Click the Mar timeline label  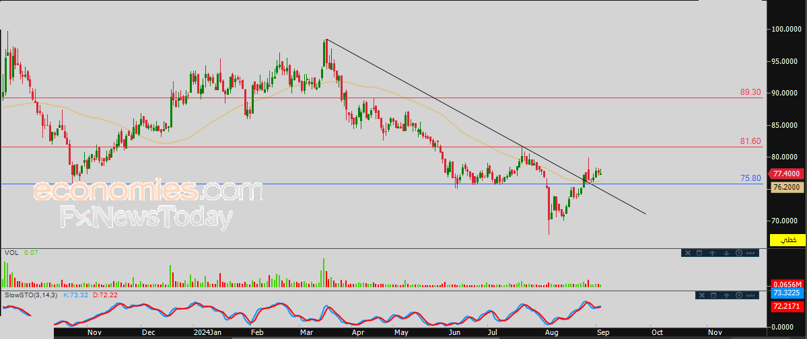point(306,333)
